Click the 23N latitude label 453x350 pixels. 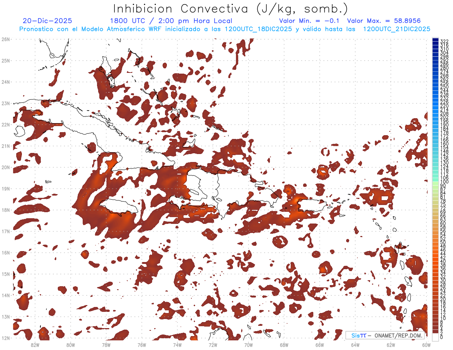(x=5, y=103)
